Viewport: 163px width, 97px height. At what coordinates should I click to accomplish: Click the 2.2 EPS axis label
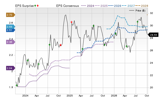point(11,55)
